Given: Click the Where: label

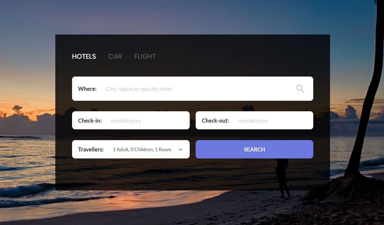Looking at the screenshot, I should [87, 89].
